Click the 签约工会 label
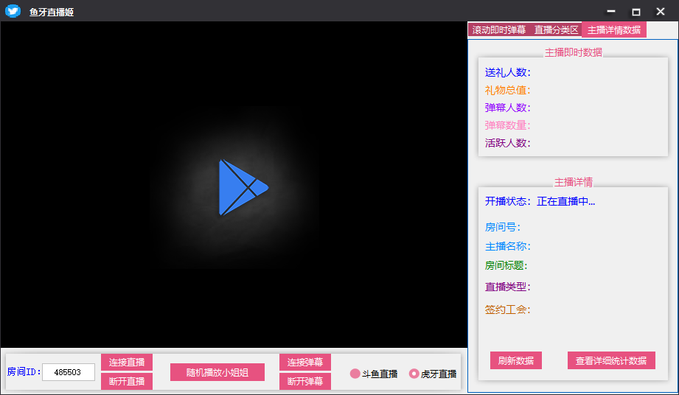The image size is (679, 395). coord(507,310)
